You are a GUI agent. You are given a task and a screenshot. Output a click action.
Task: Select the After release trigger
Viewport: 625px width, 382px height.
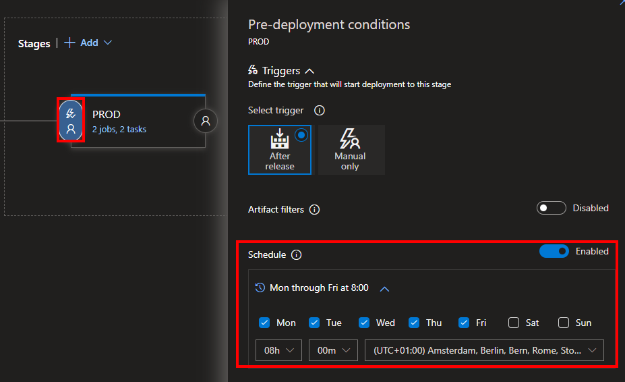(x=280, y=150)
